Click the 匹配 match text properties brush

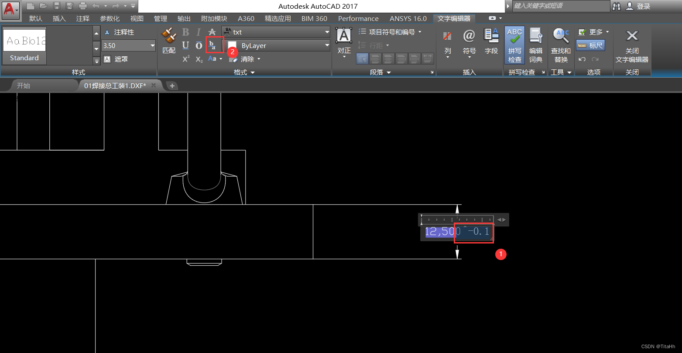click(x=169, y=41)
